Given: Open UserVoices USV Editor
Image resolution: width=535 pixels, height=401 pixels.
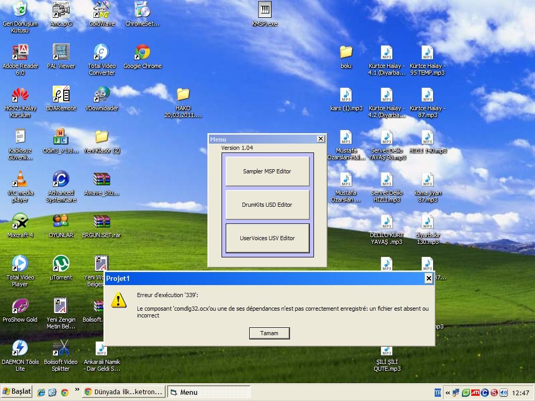Looking at the screenshot, I should 267,238.
